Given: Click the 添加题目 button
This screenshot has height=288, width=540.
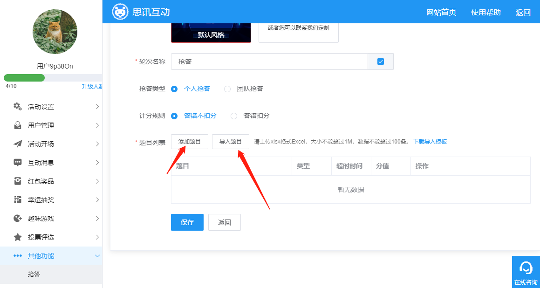Looking at the screenshot, I should click(190, 142).
